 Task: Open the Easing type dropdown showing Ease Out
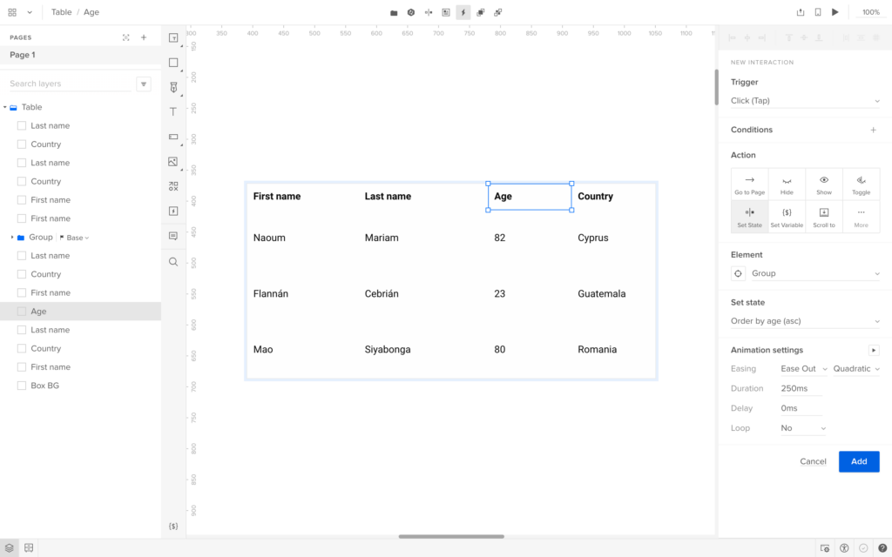[804, 369]
